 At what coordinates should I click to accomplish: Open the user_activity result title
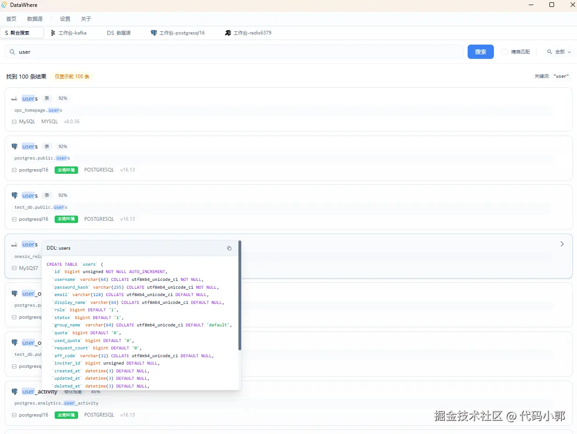40,392
